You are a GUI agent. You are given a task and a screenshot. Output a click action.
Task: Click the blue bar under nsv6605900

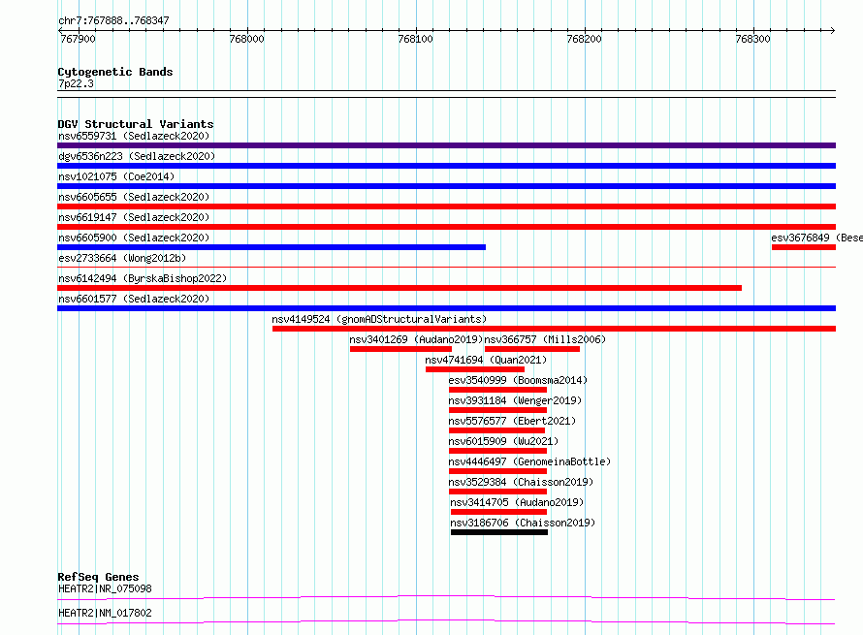(x=272, y=247)
